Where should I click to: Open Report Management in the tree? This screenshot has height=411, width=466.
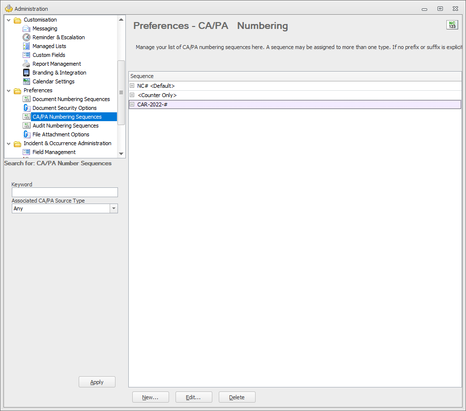tap(57, 64)
